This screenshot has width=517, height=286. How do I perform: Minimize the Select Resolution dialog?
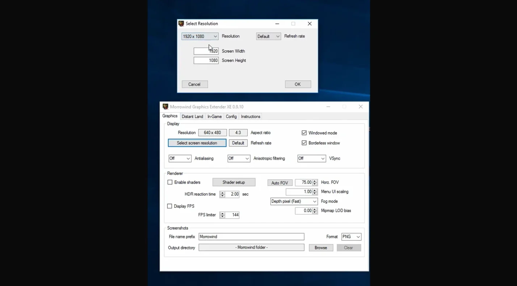277,24
